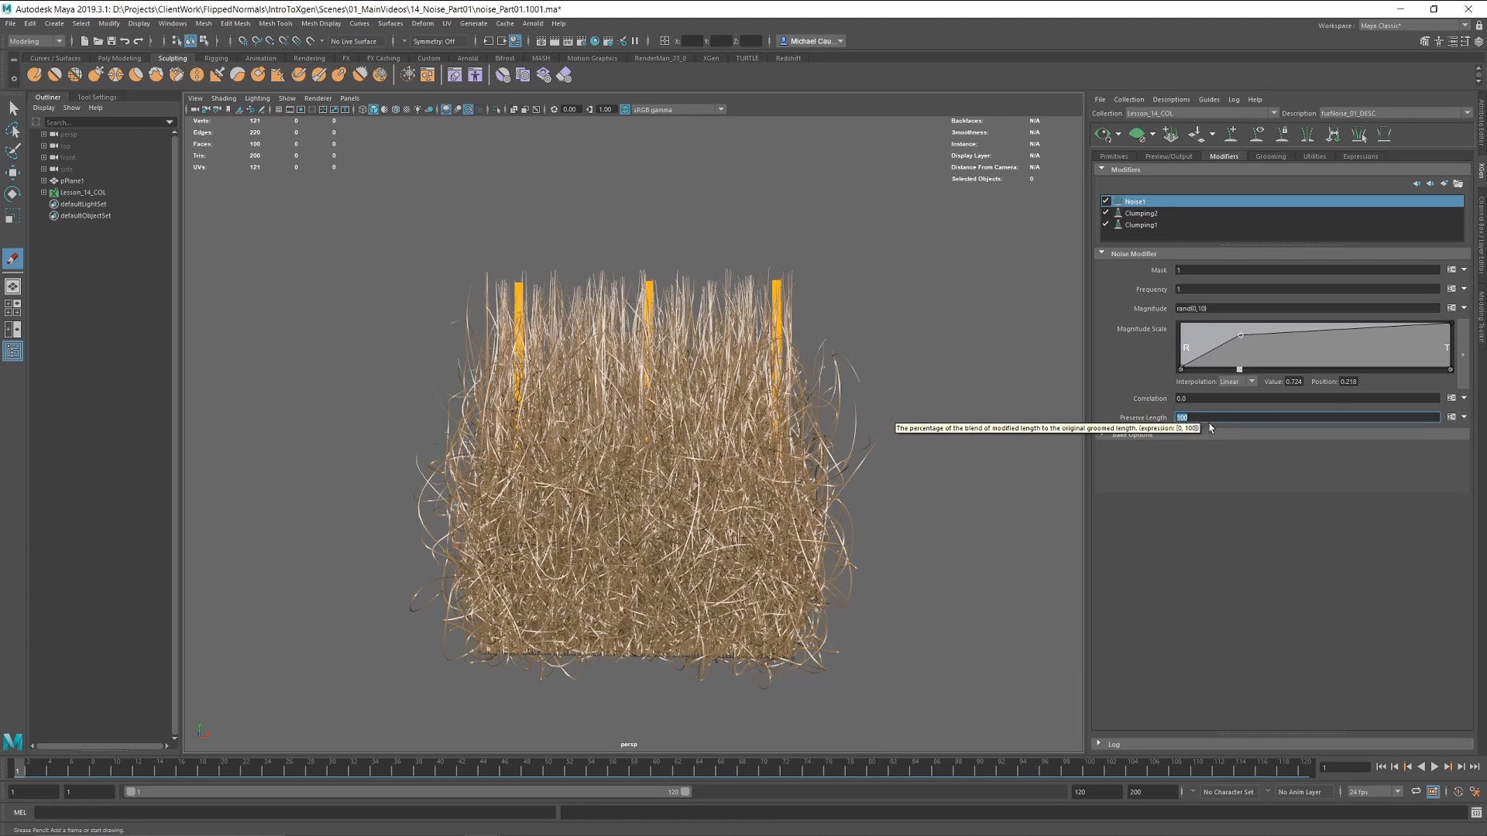Switch to the Primitives tab
The height and width of the screenshot is (836, 1487).
click(1114, 156)
